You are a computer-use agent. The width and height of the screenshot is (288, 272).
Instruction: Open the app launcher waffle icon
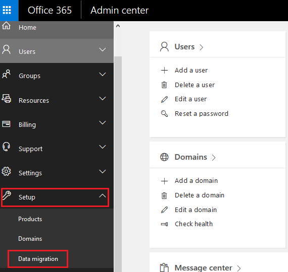(x=7, y=10)
